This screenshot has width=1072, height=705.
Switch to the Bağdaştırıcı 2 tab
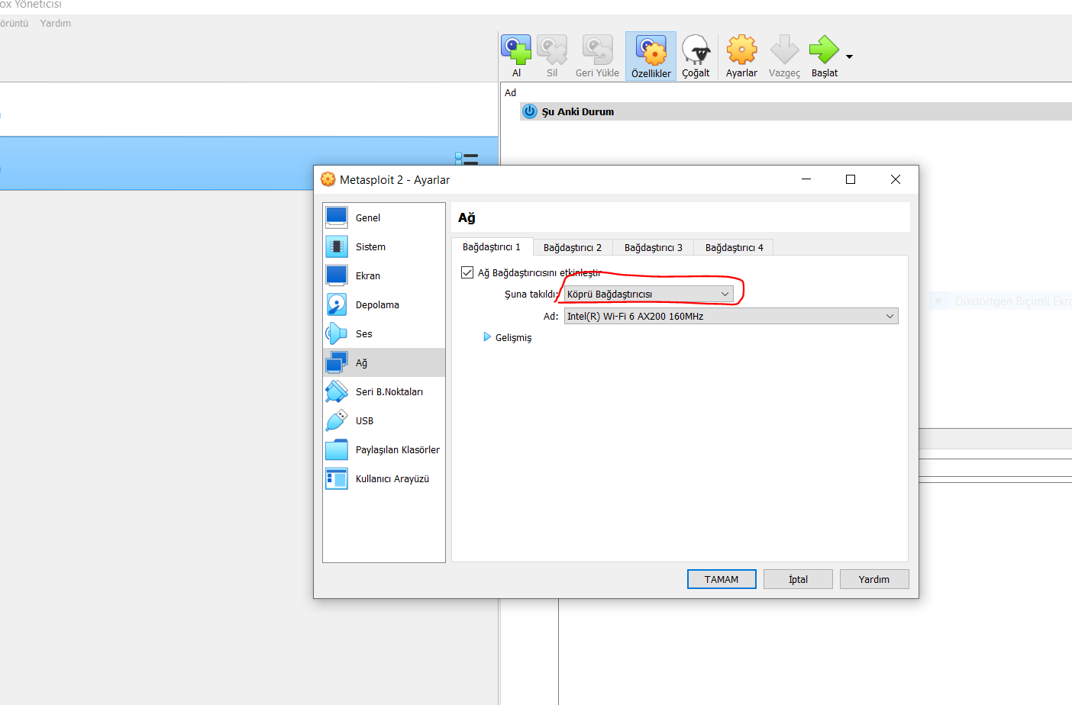[573, 247]
